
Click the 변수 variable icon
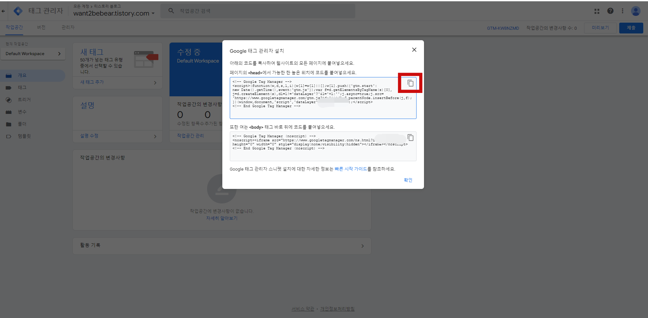(9, 112)
